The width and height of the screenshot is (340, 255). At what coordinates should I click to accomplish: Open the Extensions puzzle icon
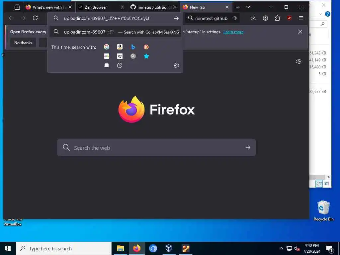277,18
